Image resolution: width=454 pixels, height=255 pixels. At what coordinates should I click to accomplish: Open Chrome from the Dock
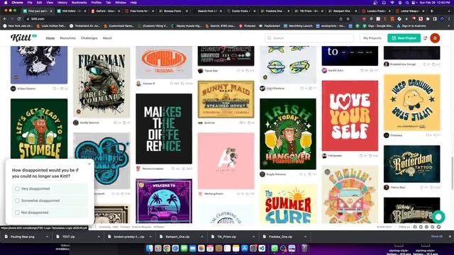pyautogui.click(x=167, y=248)
